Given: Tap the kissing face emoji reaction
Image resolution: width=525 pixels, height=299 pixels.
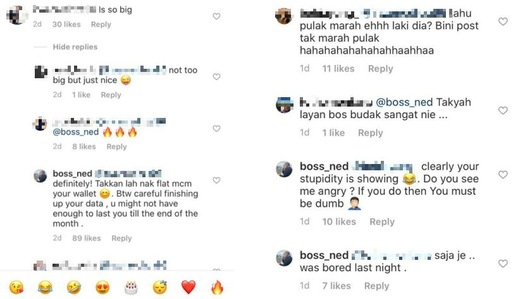Looking at the screenshot, I should 16,288.
